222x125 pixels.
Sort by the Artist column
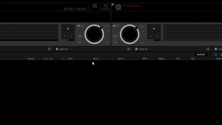(70, 59)
